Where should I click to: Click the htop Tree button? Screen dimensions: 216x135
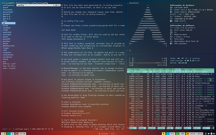tap(170, 128)
